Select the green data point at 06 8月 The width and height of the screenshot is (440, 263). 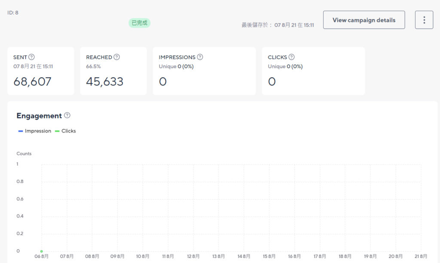tap(42, 251)
